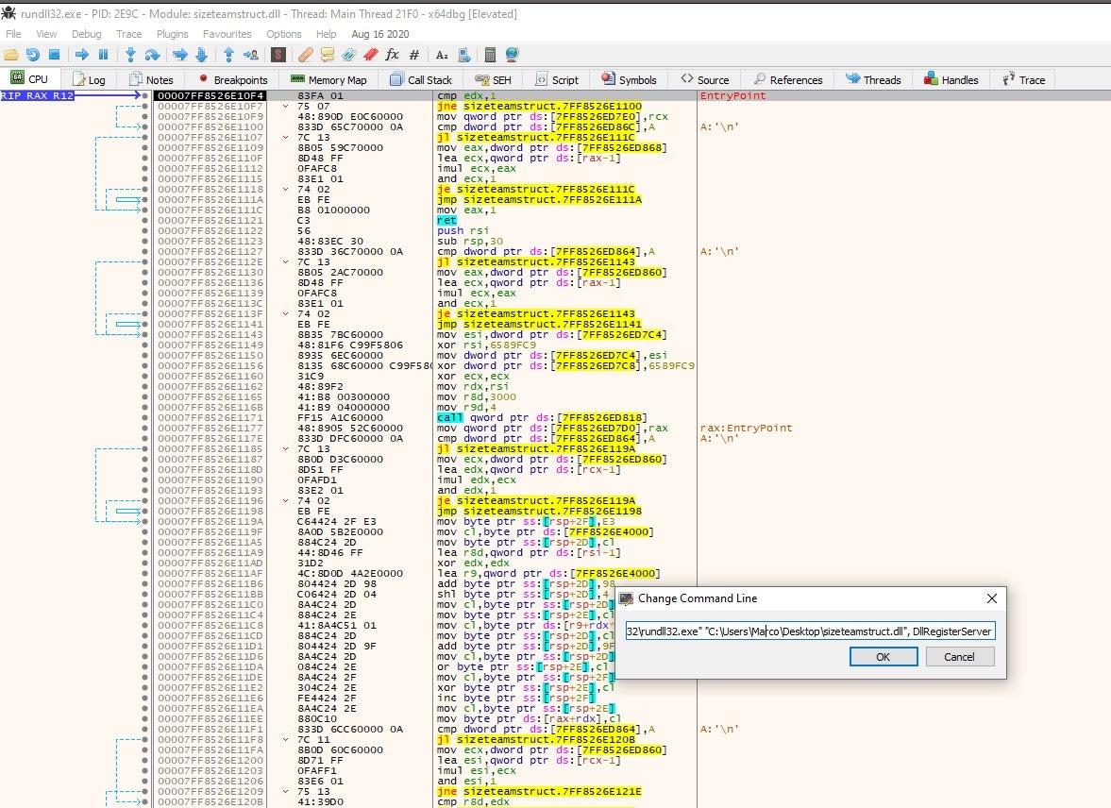
Task: Cancel the Change Command Line dialog
Action: point(959,657)
